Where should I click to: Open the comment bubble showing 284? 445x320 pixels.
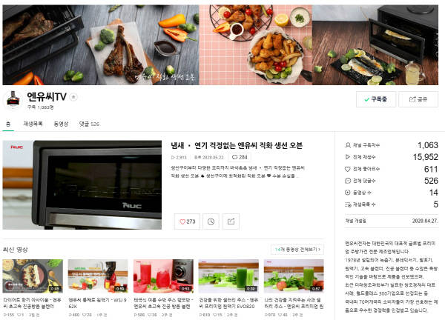coord(240,157)
